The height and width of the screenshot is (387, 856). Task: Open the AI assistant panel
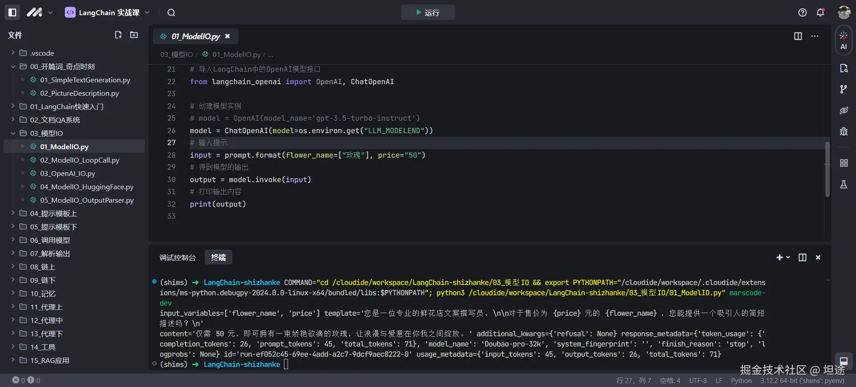844,41
